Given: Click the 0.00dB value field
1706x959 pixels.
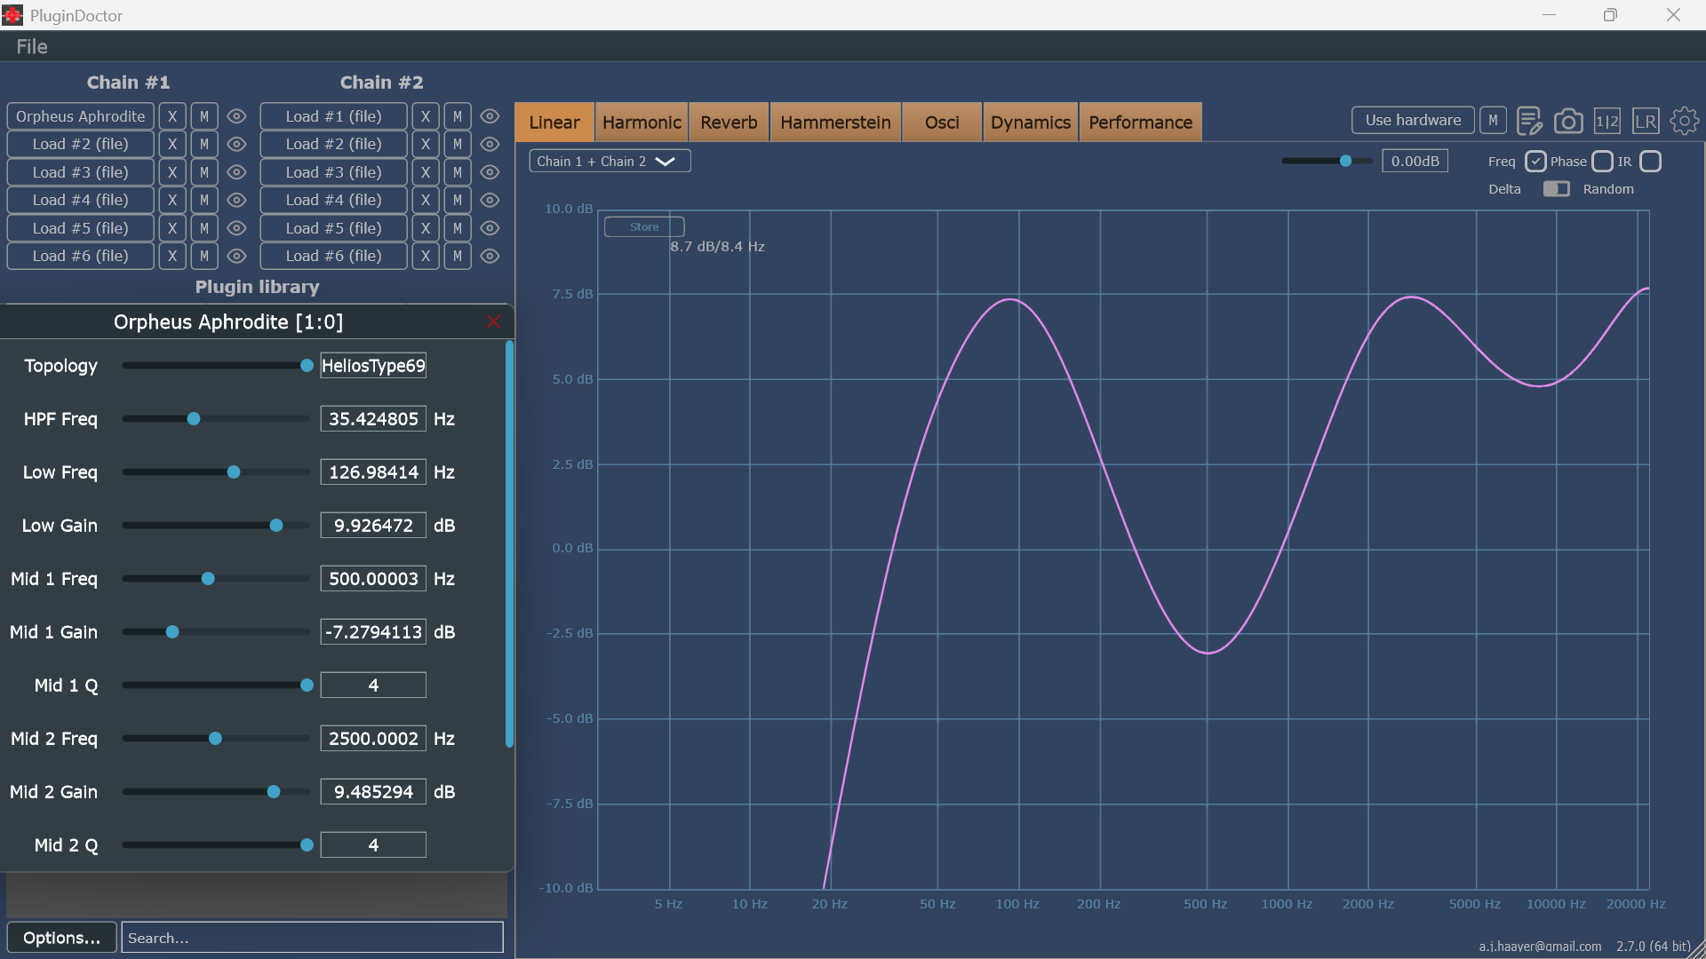Looking at the screenshot, I should click(x=1415, y=161).
